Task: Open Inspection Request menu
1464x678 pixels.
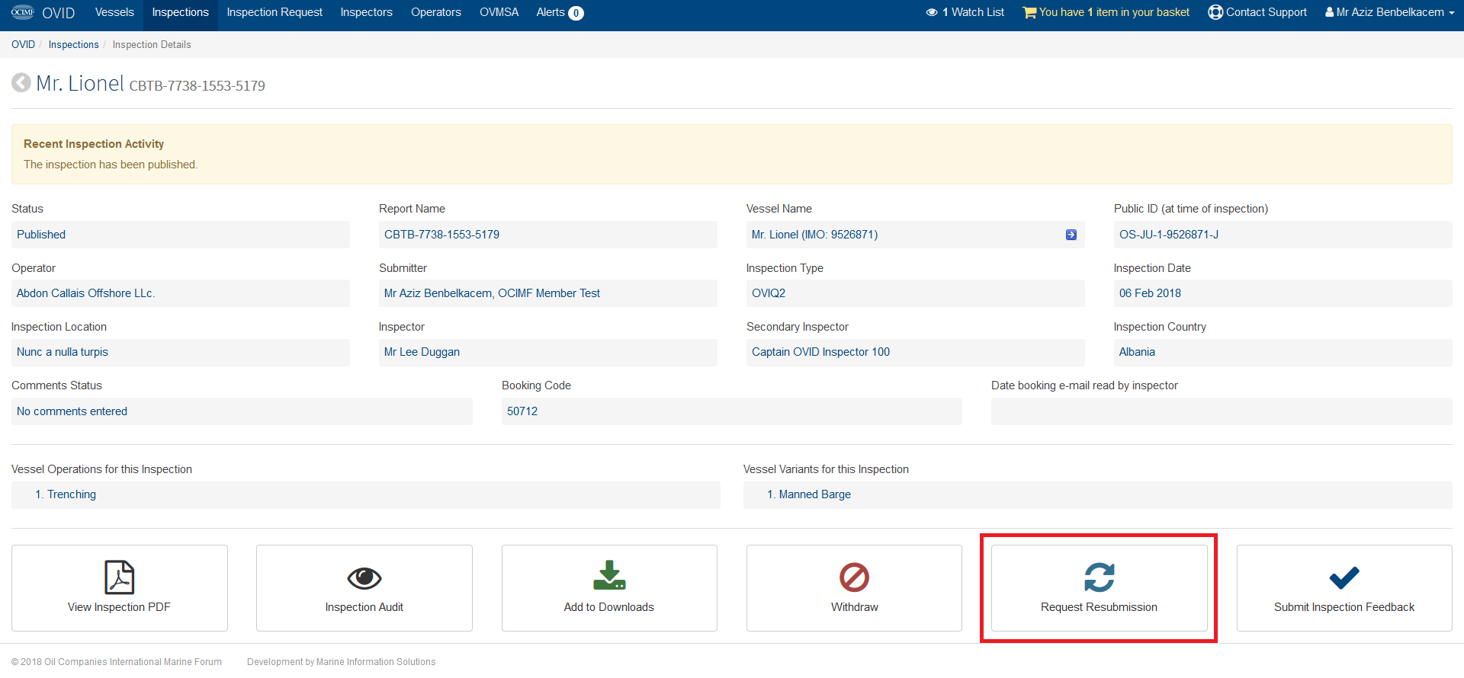Action: coord(274,12)
